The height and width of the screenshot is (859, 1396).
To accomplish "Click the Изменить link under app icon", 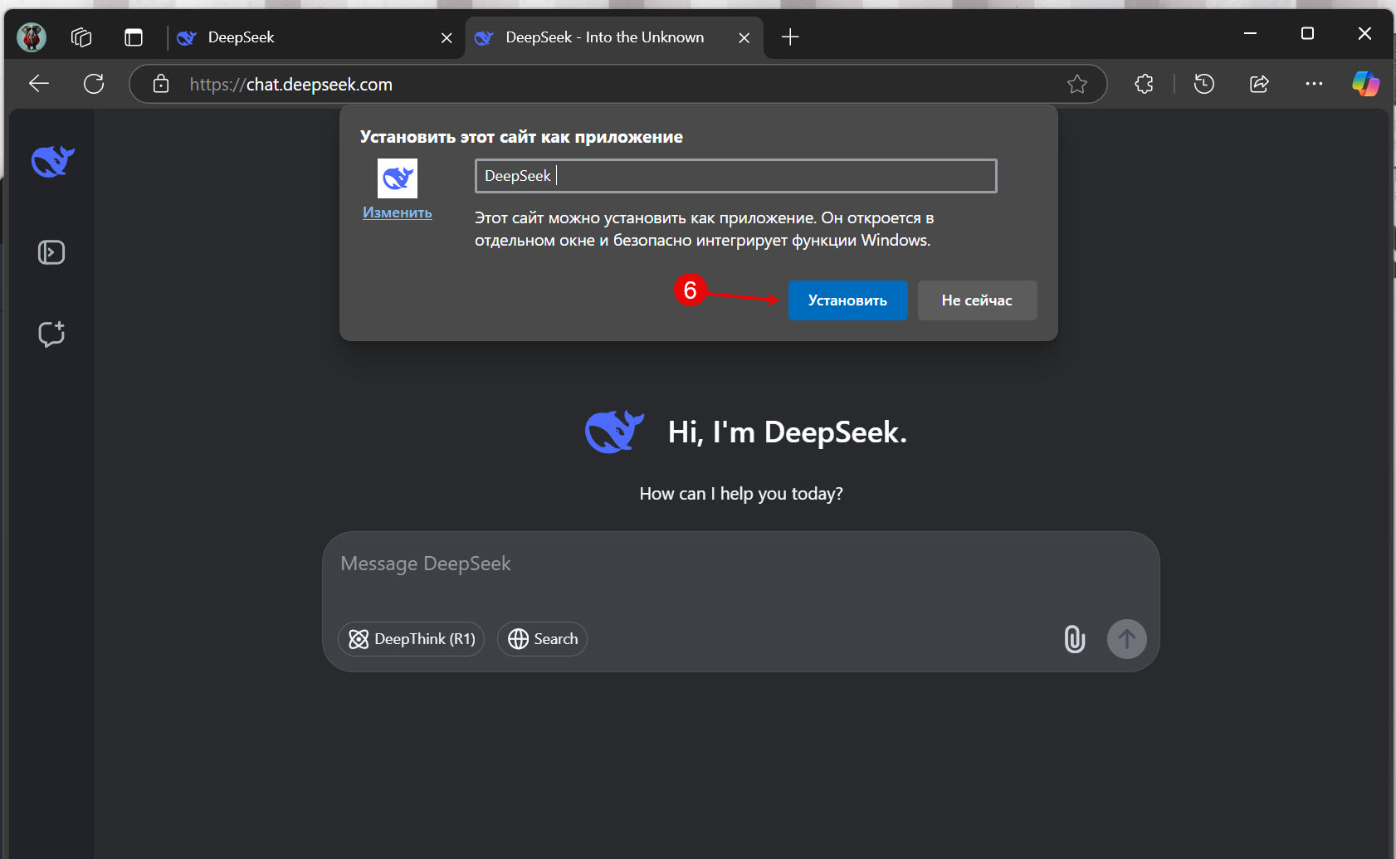I will pos(398,212).
